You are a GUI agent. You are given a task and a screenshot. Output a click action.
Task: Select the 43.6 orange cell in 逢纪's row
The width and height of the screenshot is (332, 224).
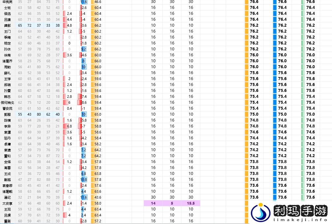coord(98,197)
